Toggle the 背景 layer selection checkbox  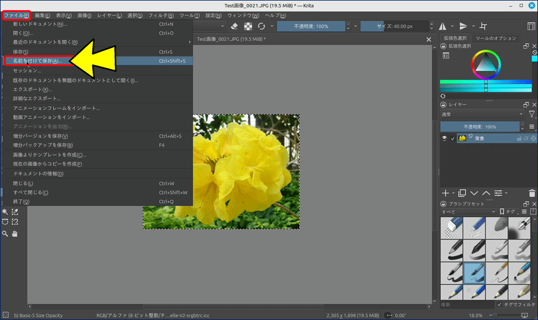click(x=453, y=138)
